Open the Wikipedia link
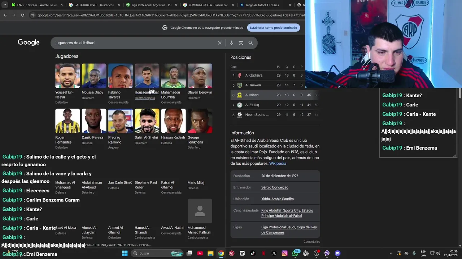The image size is (462, 259). click(x=278, y=163)
